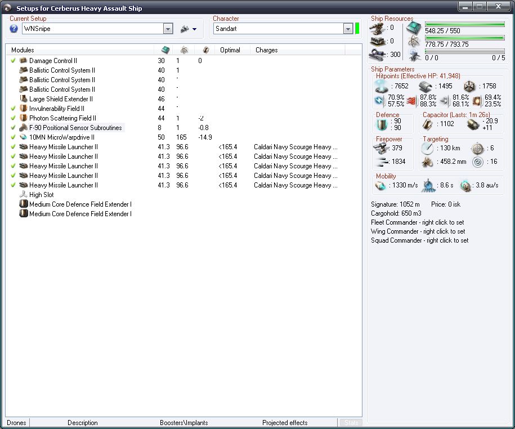Viewport: 515px width, 429px height.
Task: Click the Defence shield tank icon
Action: pyautogui.click(x=382, y=124)
